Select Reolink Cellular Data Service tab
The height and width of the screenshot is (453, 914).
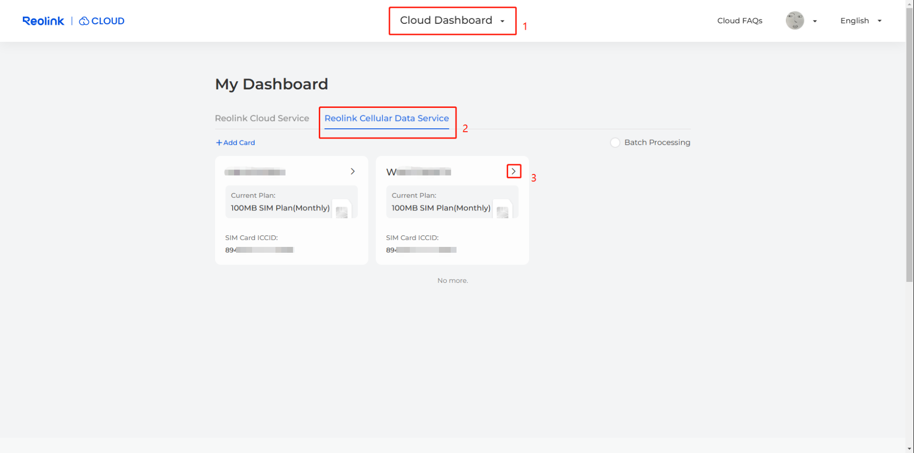click(x=386, y=118)
